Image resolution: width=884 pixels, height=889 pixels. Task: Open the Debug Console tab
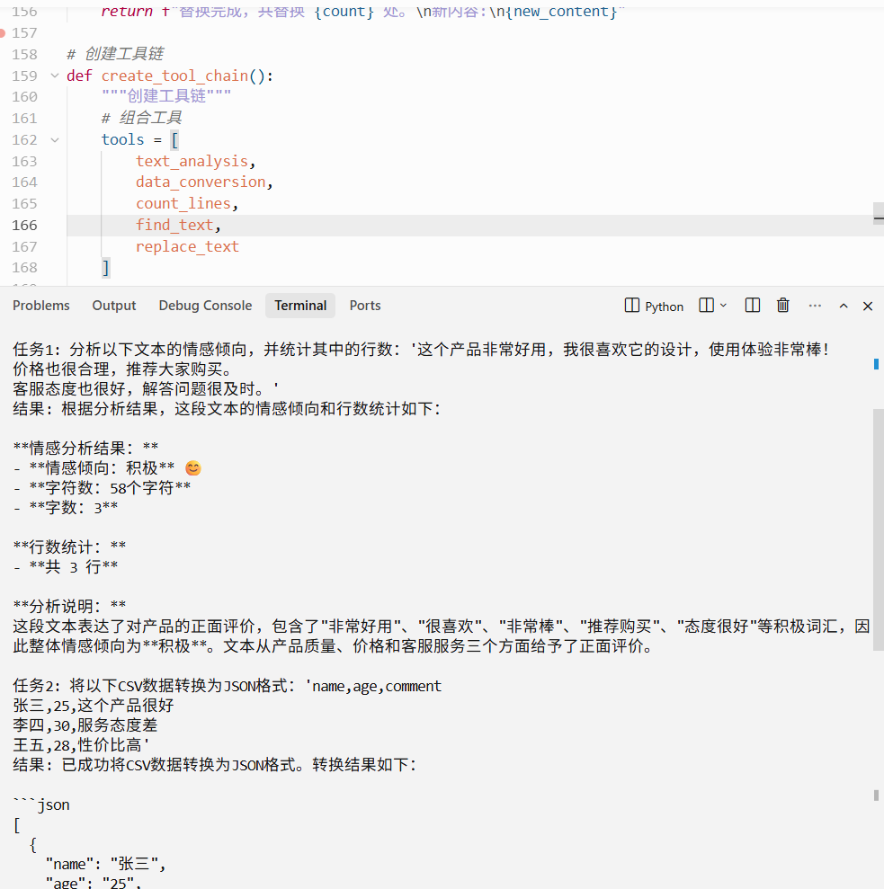(205, 306)
